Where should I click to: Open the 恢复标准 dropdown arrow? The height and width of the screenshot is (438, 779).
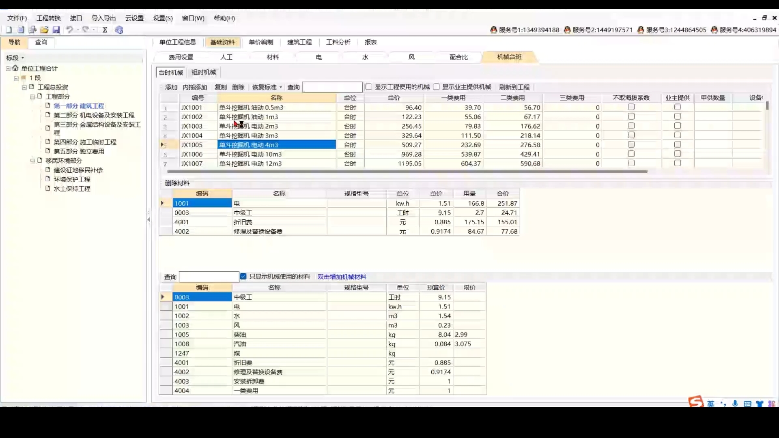[280, 87]
